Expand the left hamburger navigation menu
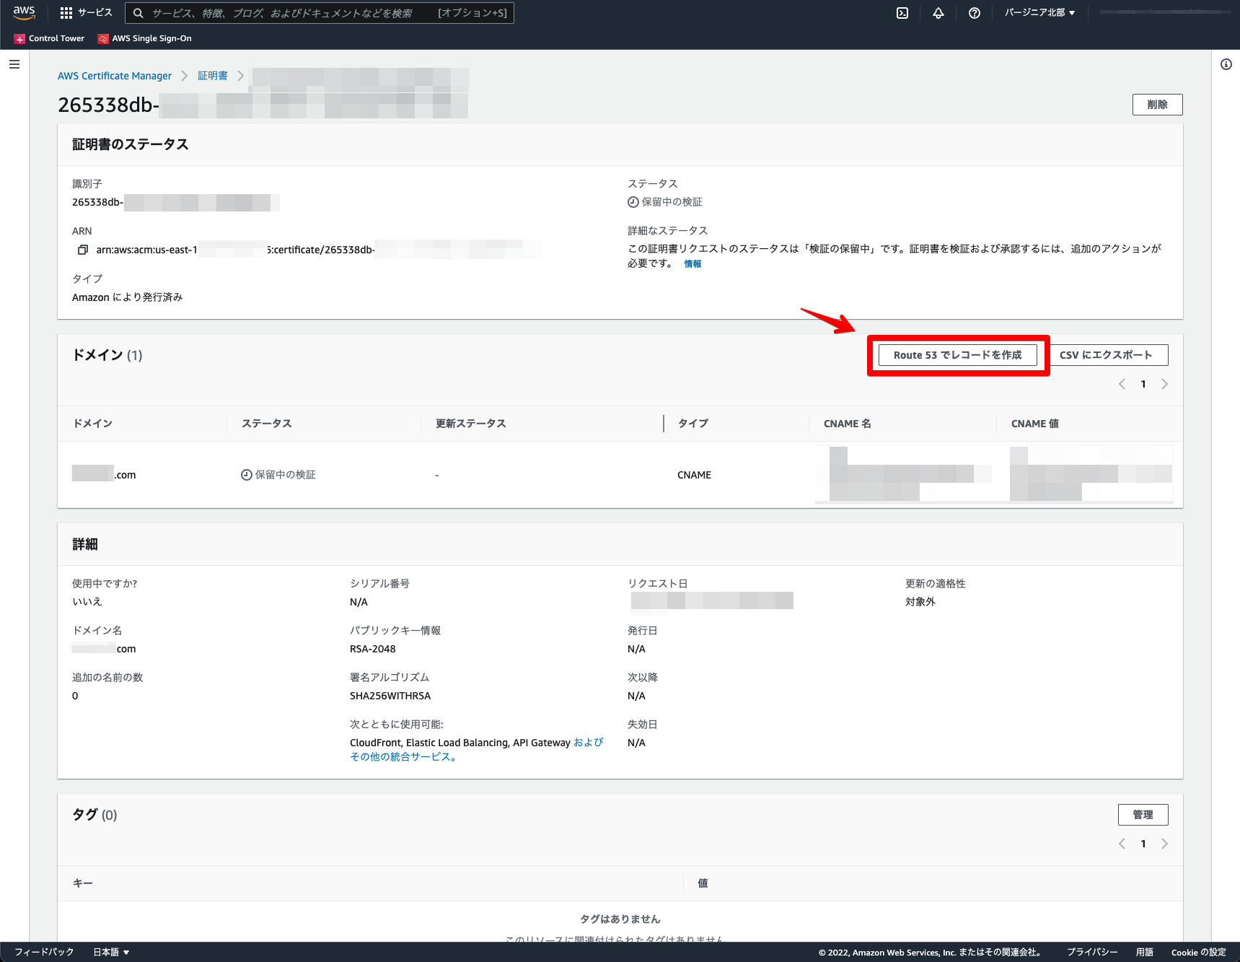The height and width of the screenshot is (962, 1240). (14, 64)
